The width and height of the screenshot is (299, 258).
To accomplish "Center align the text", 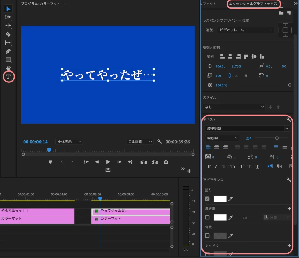I will pyautogui.click(x=216, y=147).
